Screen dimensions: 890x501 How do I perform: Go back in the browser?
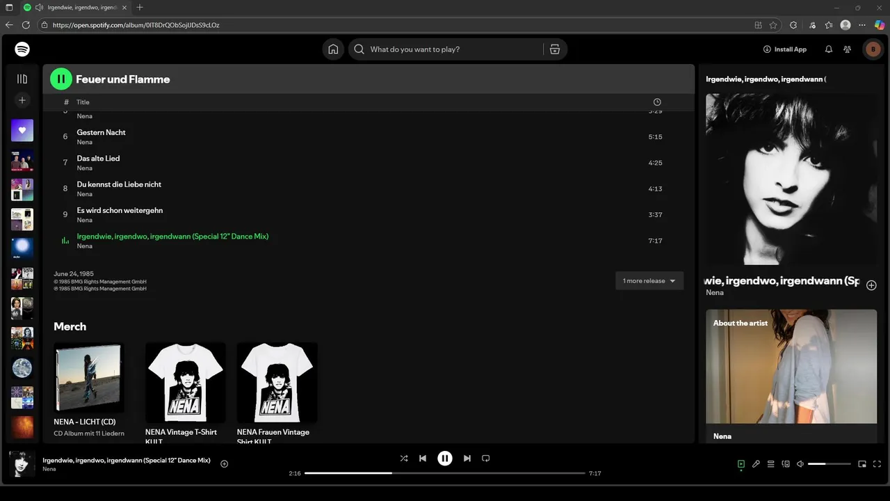[x=9, y=25]
